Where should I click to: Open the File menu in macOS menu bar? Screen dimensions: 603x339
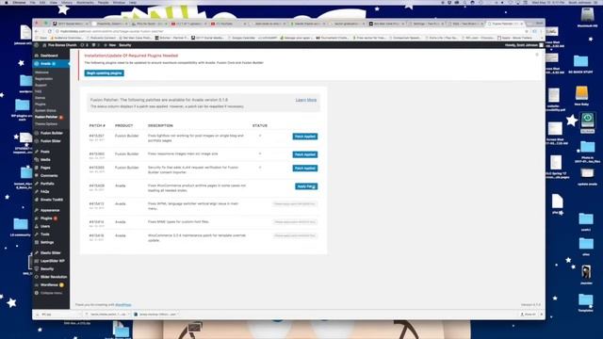coord(33,2)
